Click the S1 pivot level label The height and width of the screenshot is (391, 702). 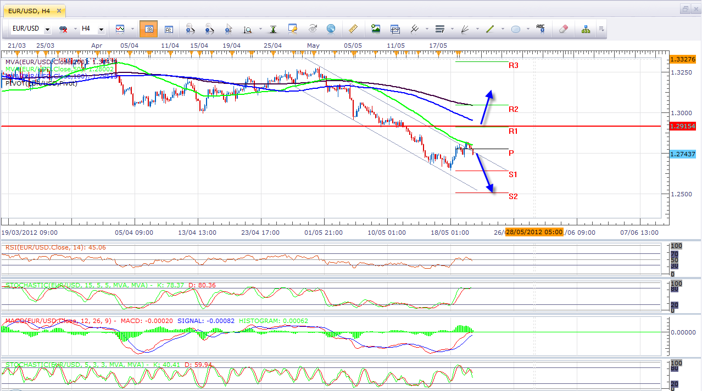pyautogui.click(x=513, y=174)
